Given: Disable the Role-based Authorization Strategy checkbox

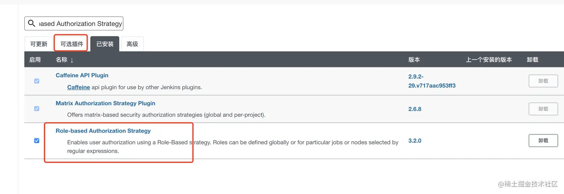Looking at the screenshot, I should tap(37, 140).
